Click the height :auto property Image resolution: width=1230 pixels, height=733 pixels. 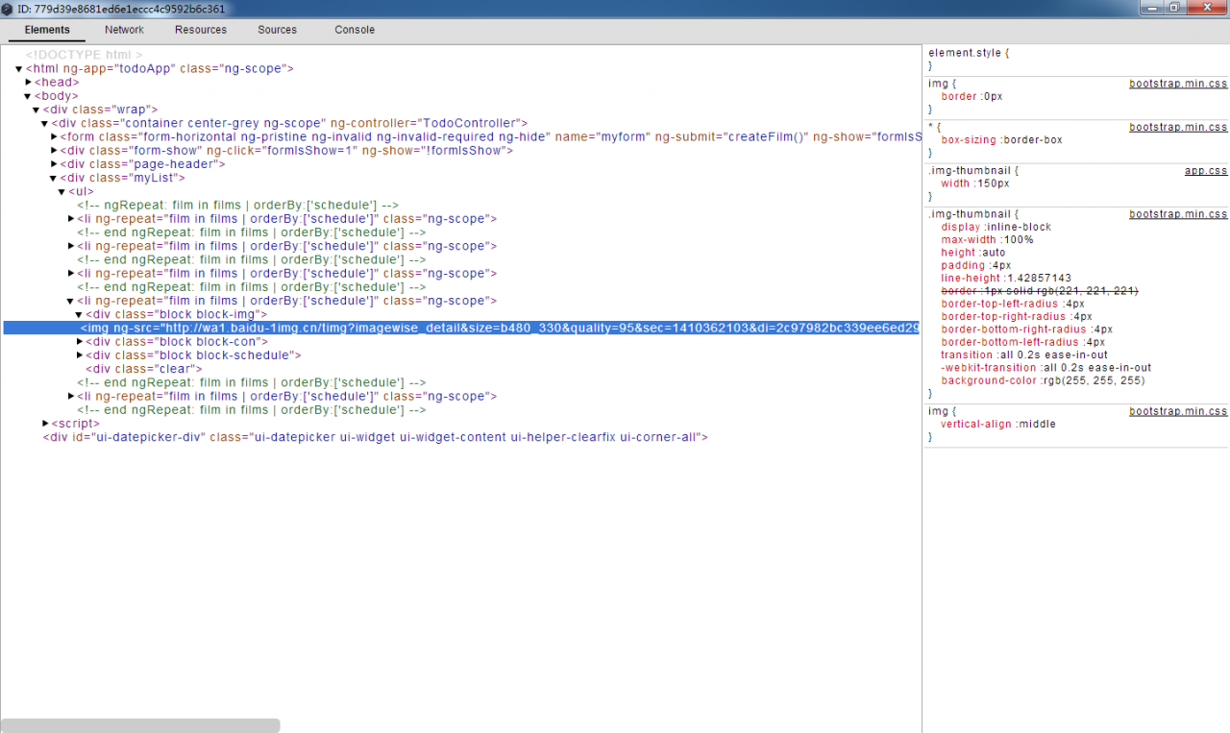click(x=972, y=253)
